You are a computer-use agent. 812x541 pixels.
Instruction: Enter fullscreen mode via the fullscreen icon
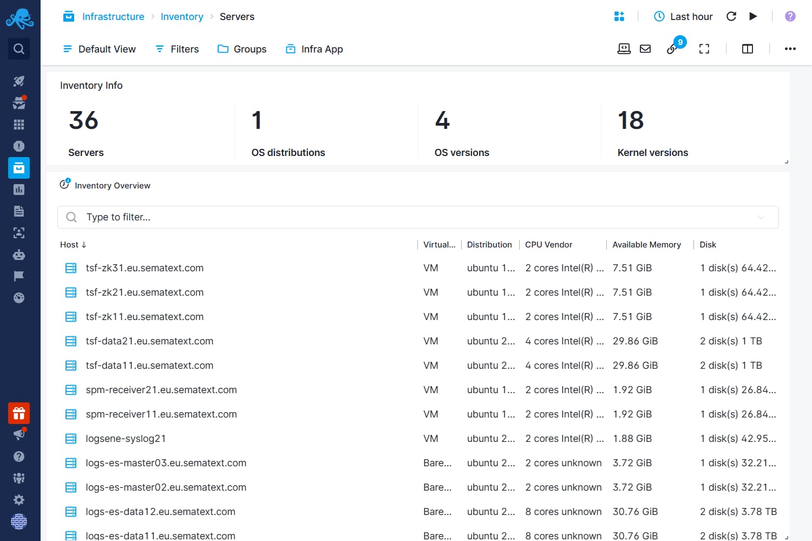point(704,48)
